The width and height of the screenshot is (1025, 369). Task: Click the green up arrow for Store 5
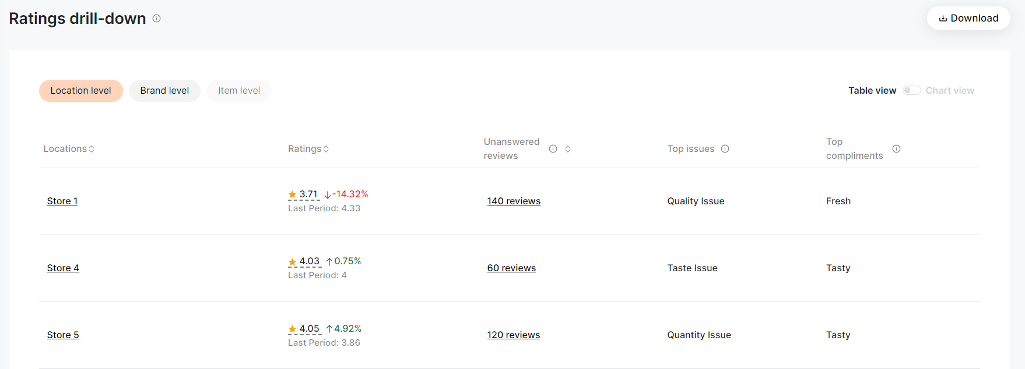(329, 329)
